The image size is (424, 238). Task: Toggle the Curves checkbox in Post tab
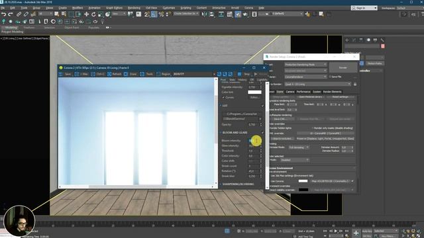point(223,97)
